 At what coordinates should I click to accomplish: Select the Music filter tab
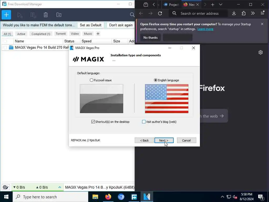pyautogui.click(x=88, y=34)
